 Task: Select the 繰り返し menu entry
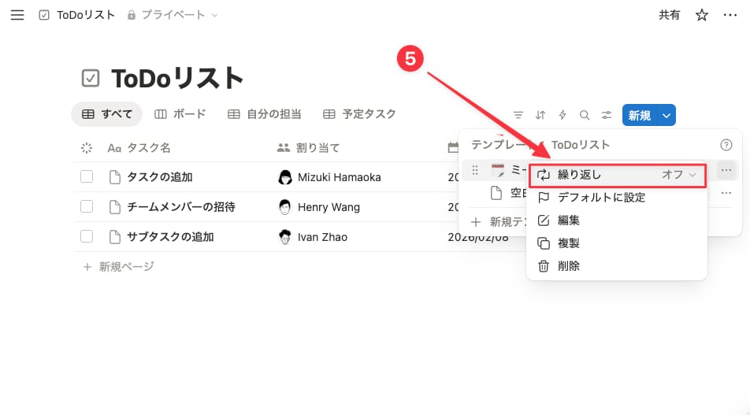coord(617,175)
